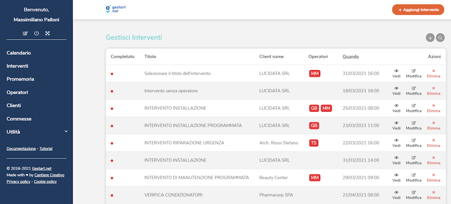
Task: Open the Cookie policy link
Action: 45,181
